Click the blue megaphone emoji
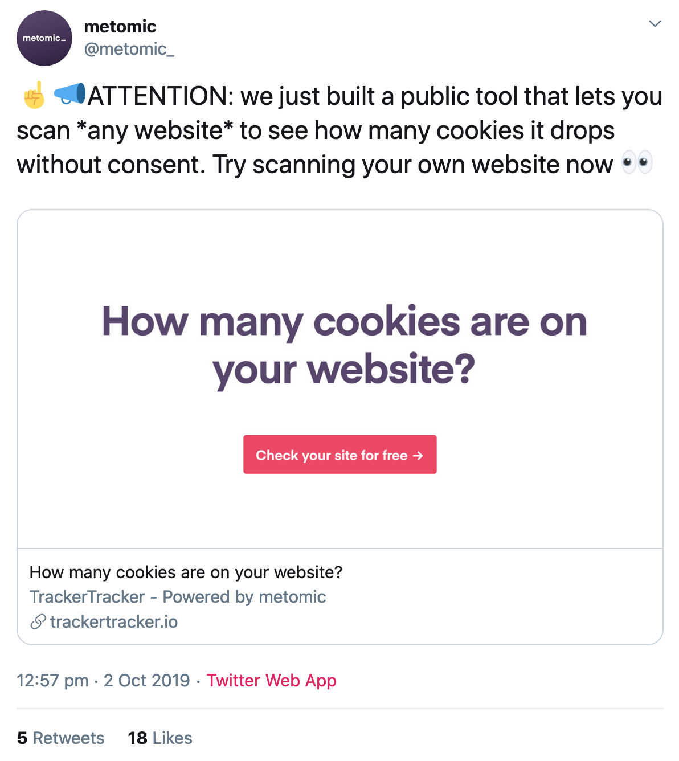 (x=69, y=94)
